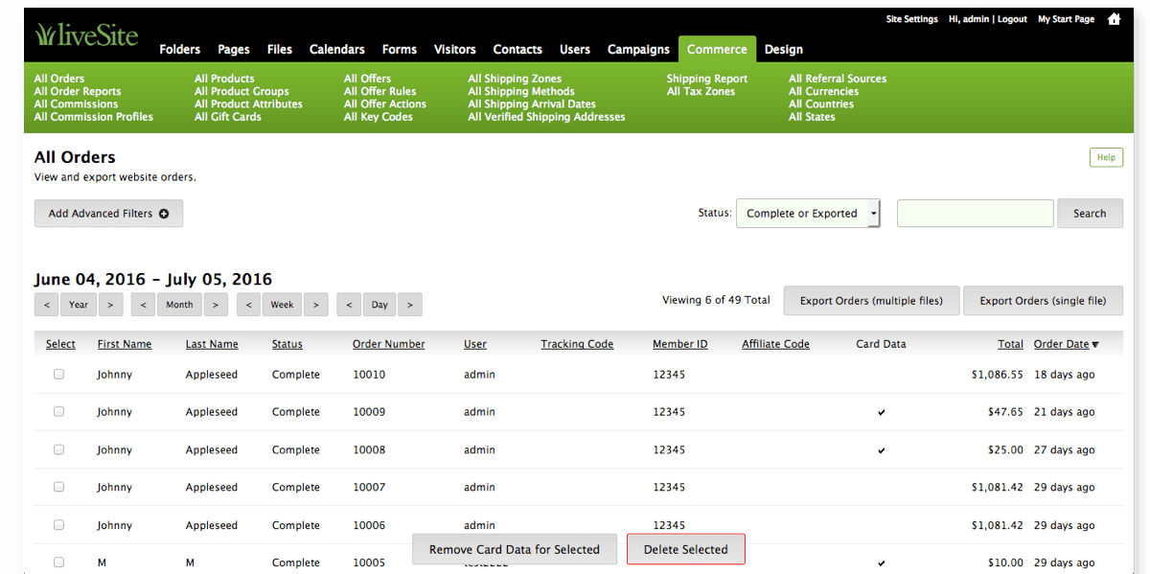The height and width of the screenshot is (574, 1150).
Task: Go to next day arrow
Action: (410, 305)
